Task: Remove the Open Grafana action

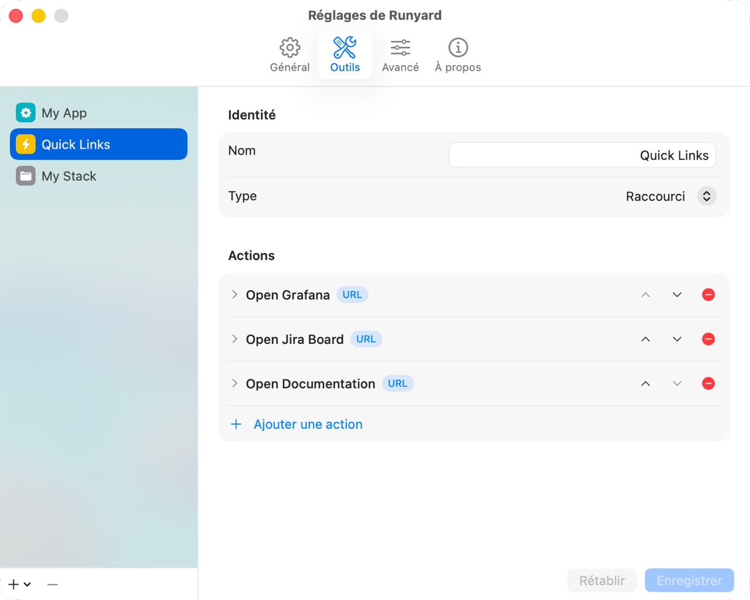Action: coord(708,295)
